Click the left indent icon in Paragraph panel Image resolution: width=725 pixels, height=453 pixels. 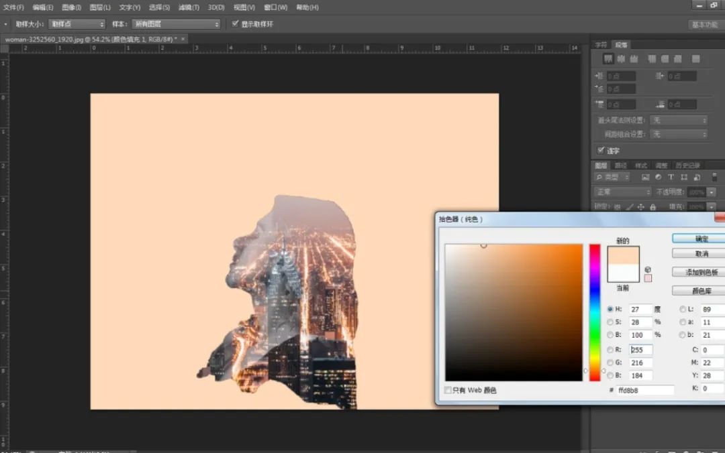point(599,76)
